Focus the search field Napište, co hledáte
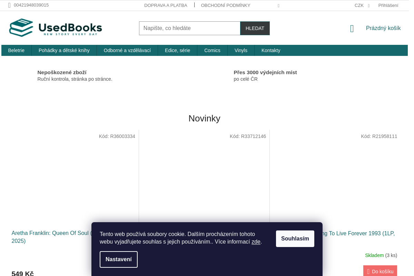 [x=190, y=28]
